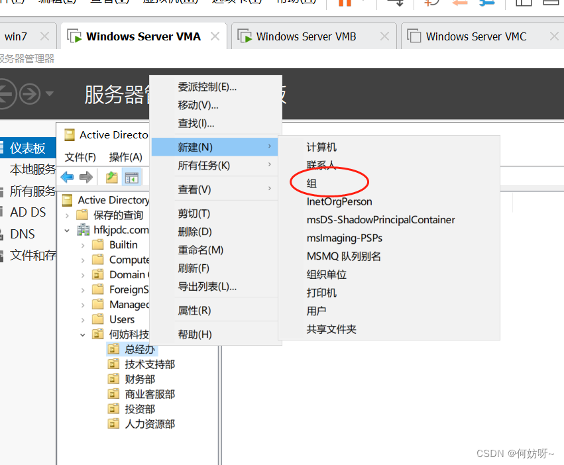Open DNS in Server Manager sidebar
The image size is (564, 465).
pos(23,234)
